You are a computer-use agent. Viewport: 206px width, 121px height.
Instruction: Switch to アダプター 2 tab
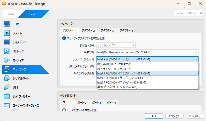88,31
